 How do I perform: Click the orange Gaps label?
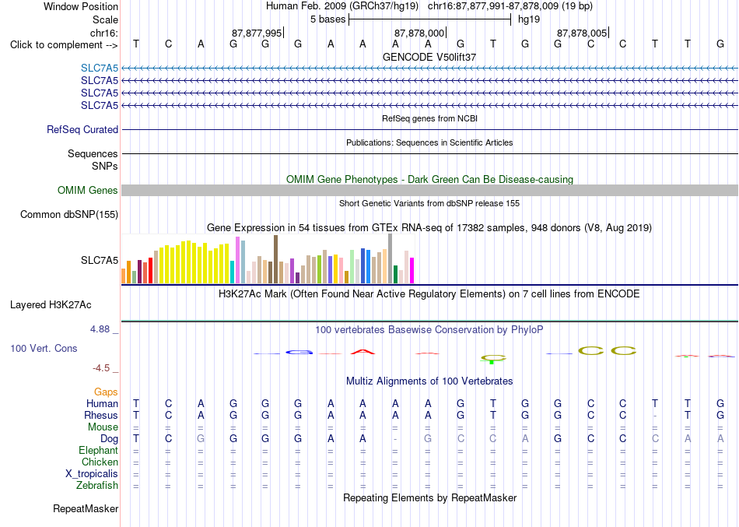point(106,392)
